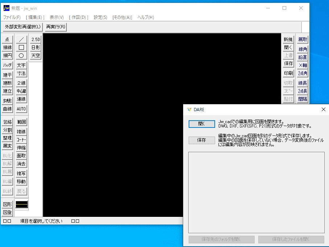Open the 図形 figure library tool
This screenshot has height=247, width=329.
[7, 204]
